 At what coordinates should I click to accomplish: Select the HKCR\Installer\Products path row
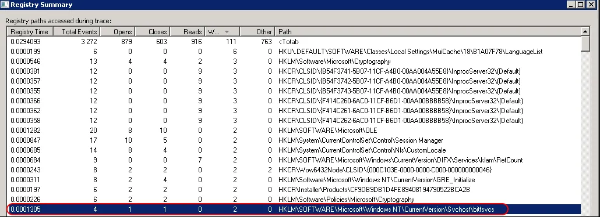pyautogui.click(x=294, y=190)
